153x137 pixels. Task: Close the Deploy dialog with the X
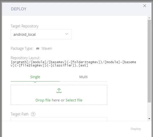145,6
